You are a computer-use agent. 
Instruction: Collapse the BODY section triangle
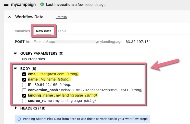click(x=15, y=69)
